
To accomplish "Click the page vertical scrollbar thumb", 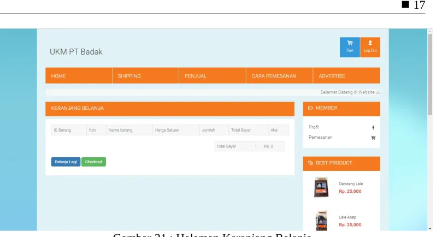I will tap(430, 74).
